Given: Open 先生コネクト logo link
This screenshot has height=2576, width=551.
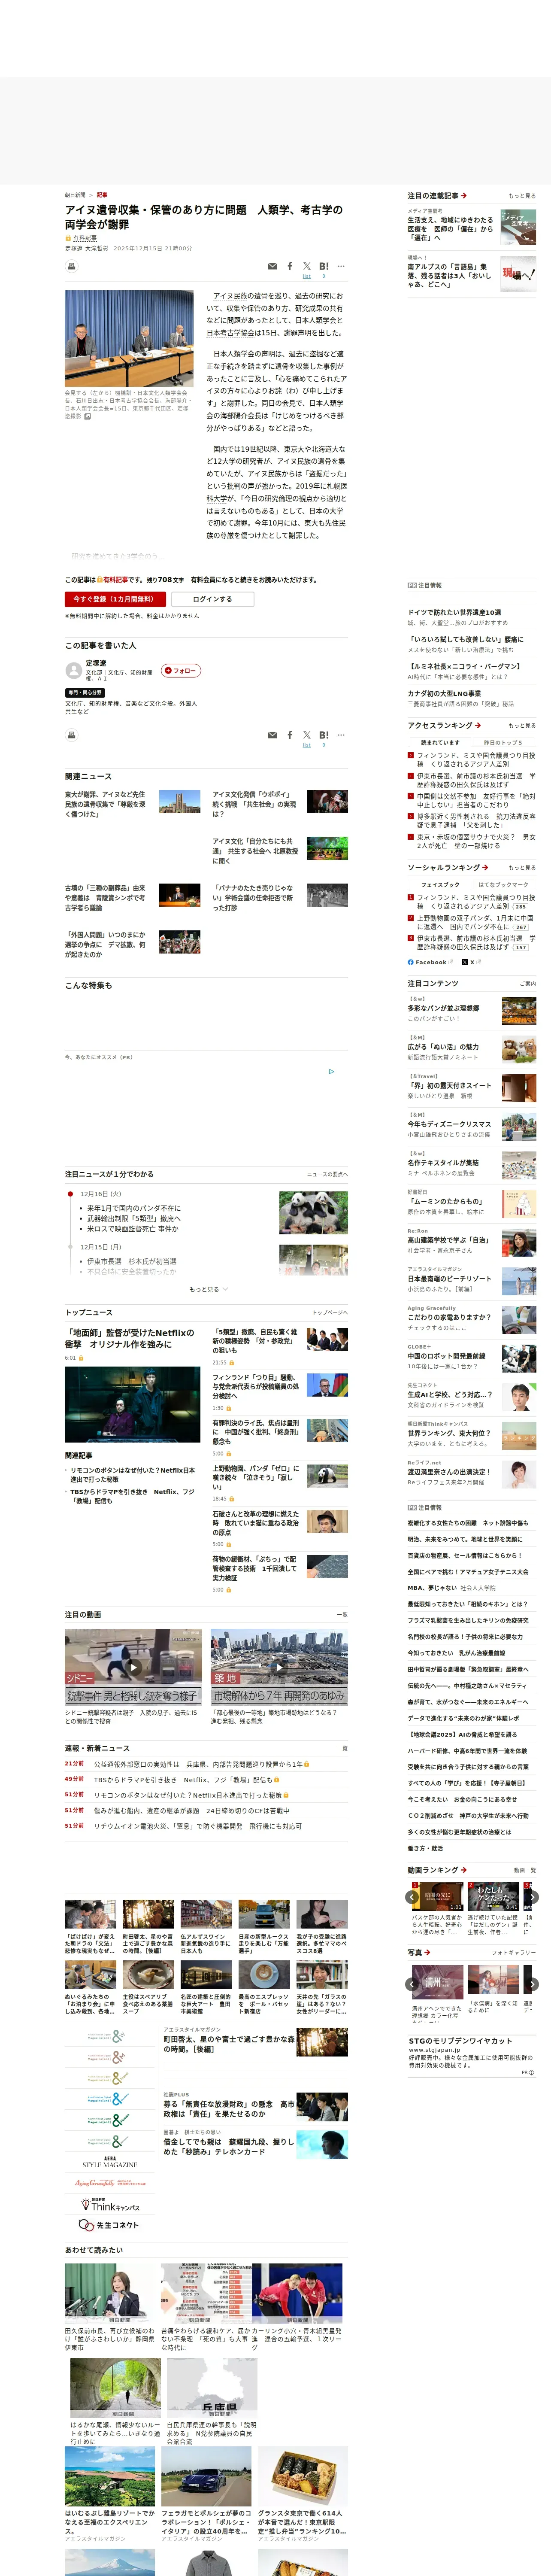Looking at the screenshot, I should click(109, 2225).
